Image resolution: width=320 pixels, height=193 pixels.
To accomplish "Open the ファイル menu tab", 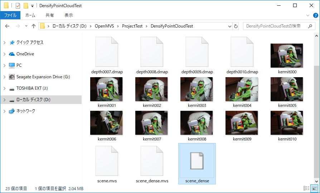I will [10, 15].
